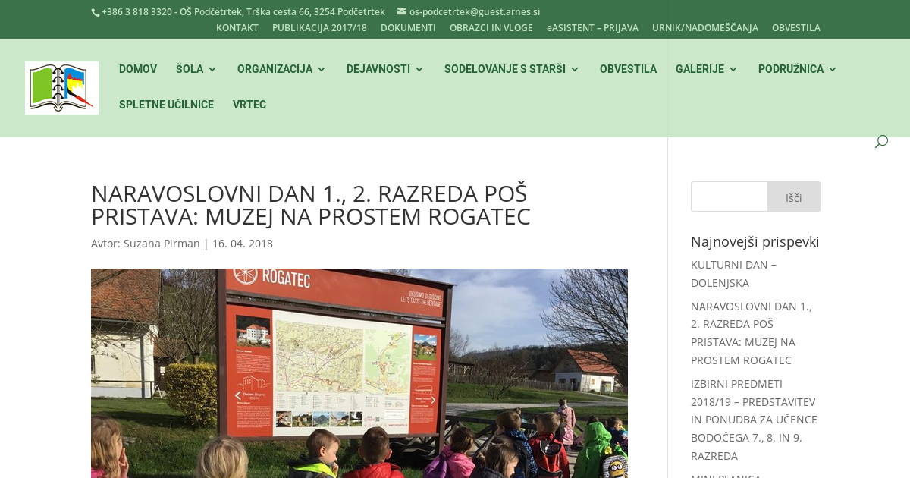The height and width of the screenshot is (478, 910).
Task: Open author Suzana Pirman link
Action: click(x=162, y=244)
